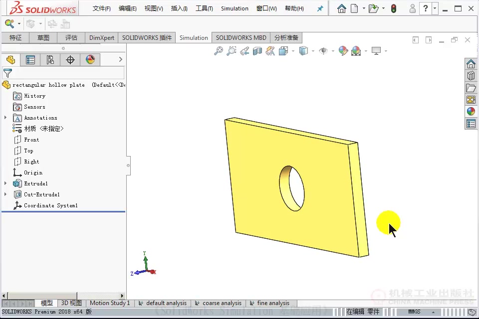Pin the menu bar pushpin
Viewport: 479px width, 319px height.
point(319,8)
